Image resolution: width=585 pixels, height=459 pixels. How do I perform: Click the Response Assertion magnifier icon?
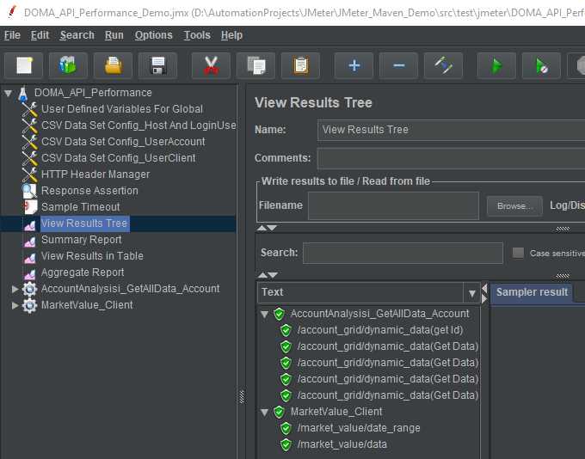pos(29,191)
